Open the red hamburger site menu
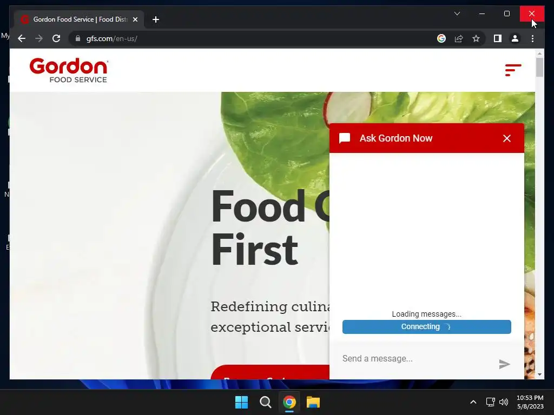The image size is (554, 415). [x=513, y=70]
